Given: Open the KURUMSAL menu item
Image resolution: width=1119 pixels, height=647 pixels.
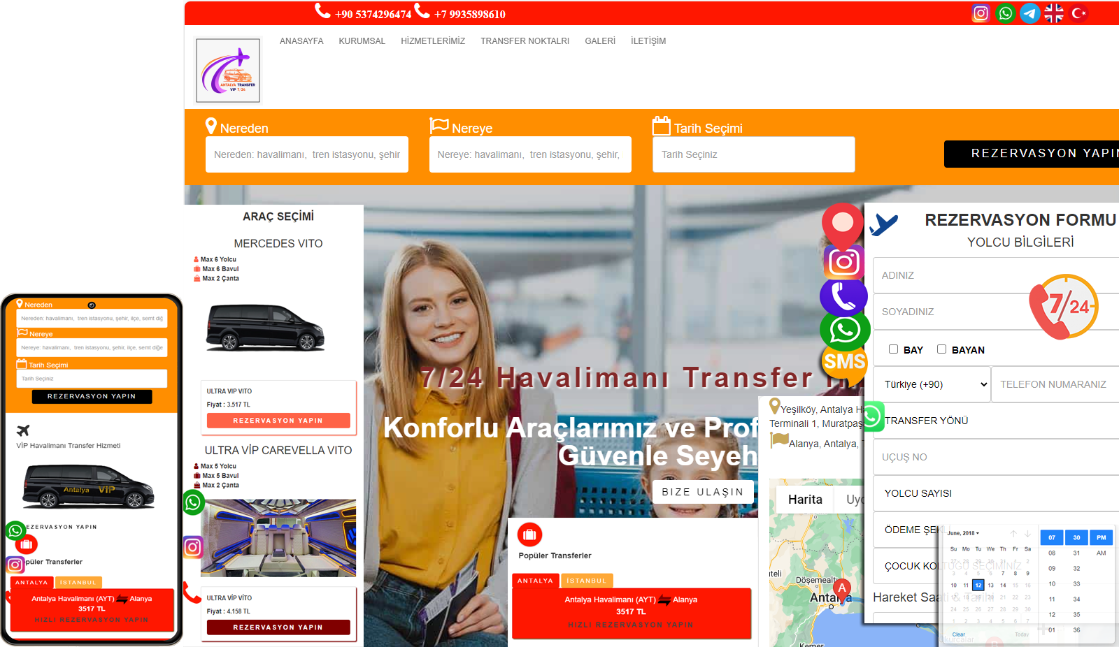Looking at the screenshot, I should tap(362, 41).
